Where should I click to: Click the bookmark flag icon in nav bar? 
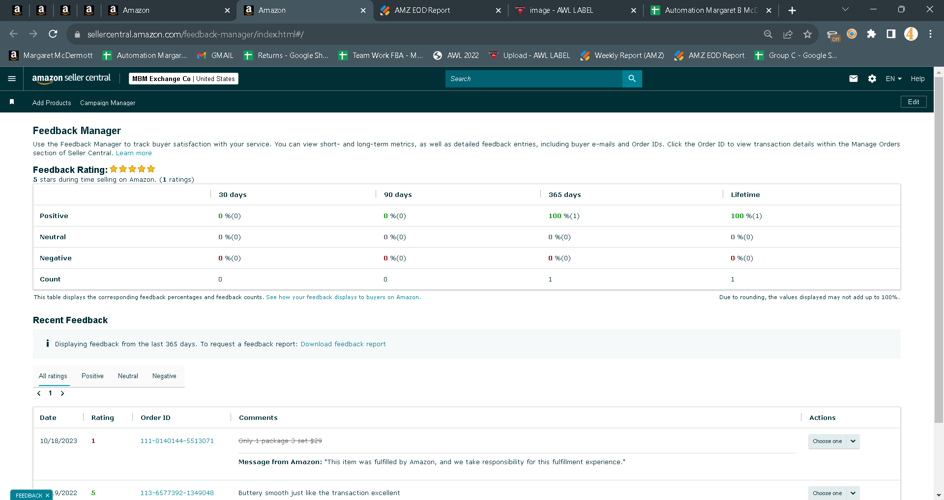coord(12,102)
